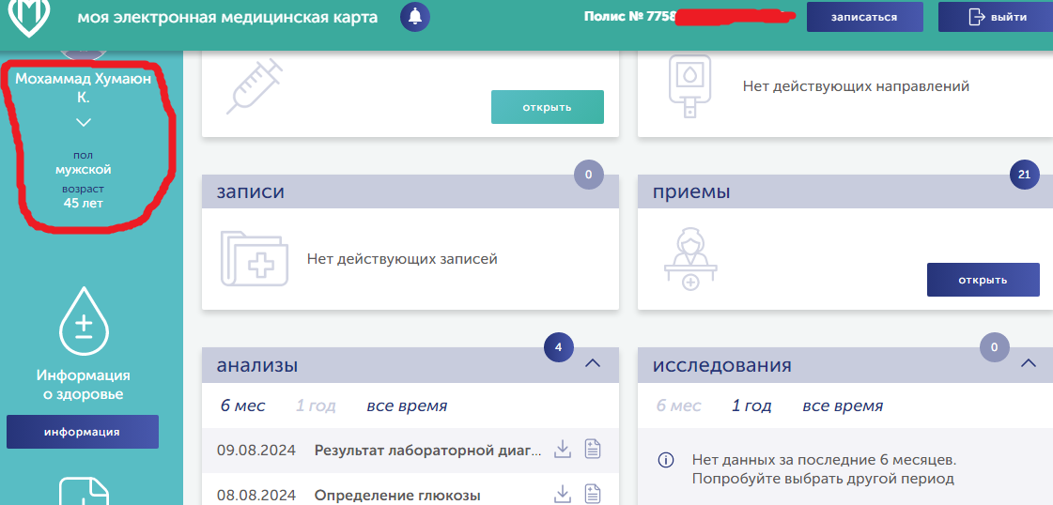Select все время tab in анализы
Screen dimensions: 1053x505
tap(407, 406)
